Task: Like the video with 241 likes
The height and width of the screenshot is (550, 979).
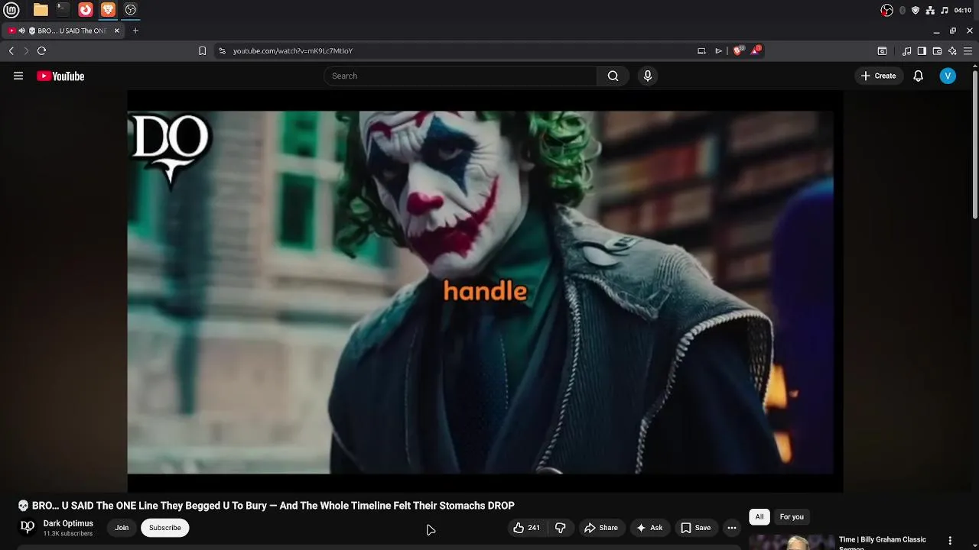Action: tap(526, 528)
